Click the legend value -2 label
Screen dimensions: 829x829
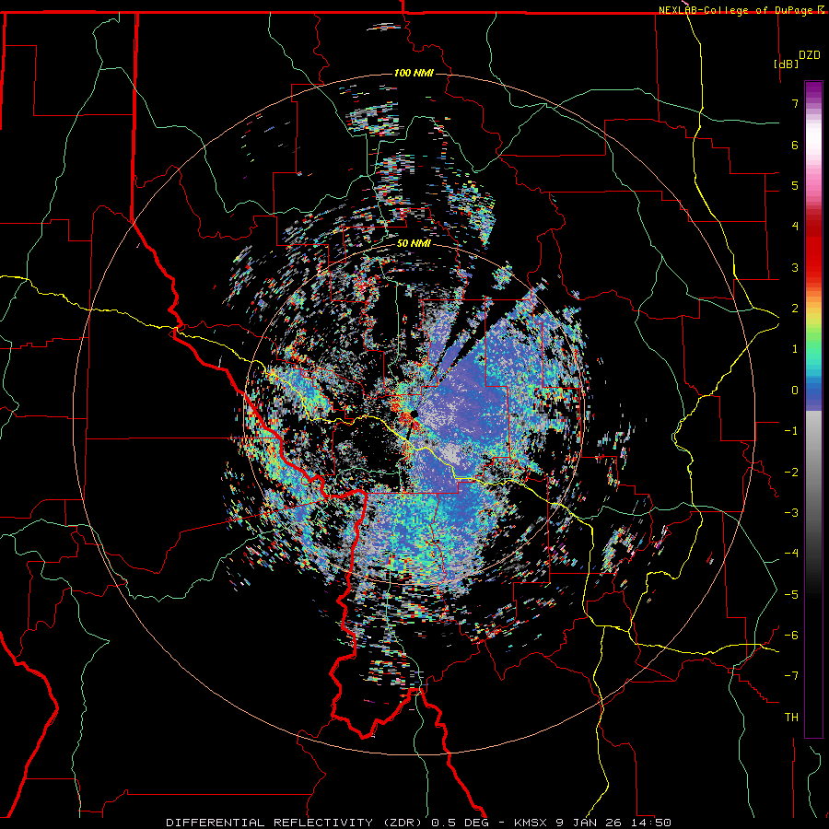[x=791, y=473]
